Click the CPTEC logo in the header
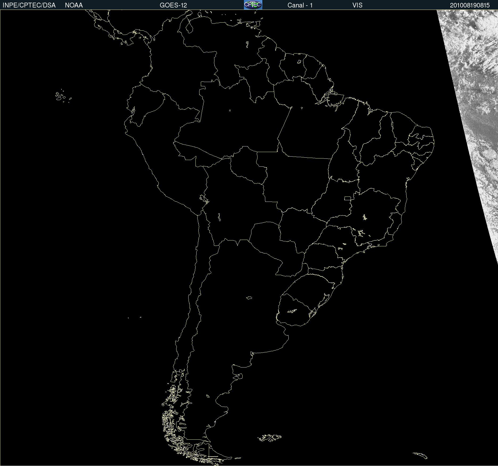This screenshot has width=498, height=466. pos(253,5)
